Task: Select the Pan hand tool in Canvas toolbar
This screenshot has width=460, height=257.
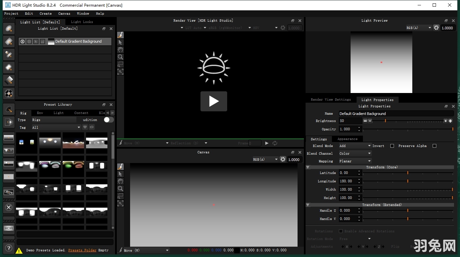Action: tap(120, 181)
